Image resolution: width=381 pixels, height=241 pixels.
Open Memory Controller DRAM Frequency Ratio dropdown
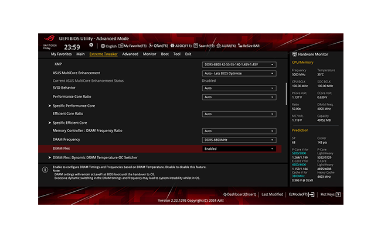pos(239,131)
